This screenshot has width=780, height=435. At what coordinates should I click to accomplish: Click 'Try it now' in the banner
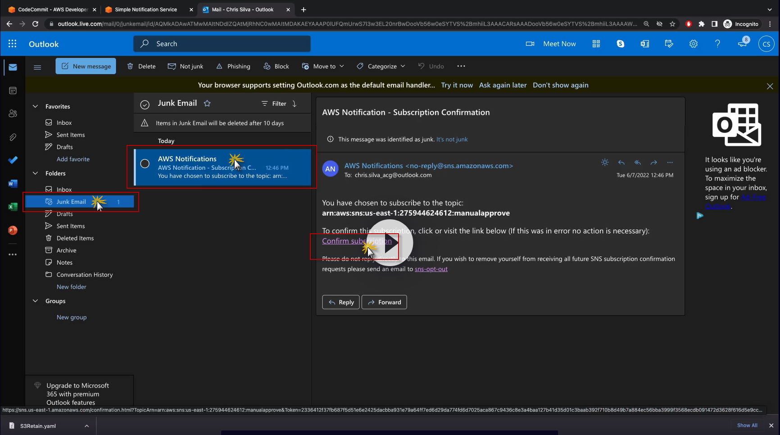[457, 85]
